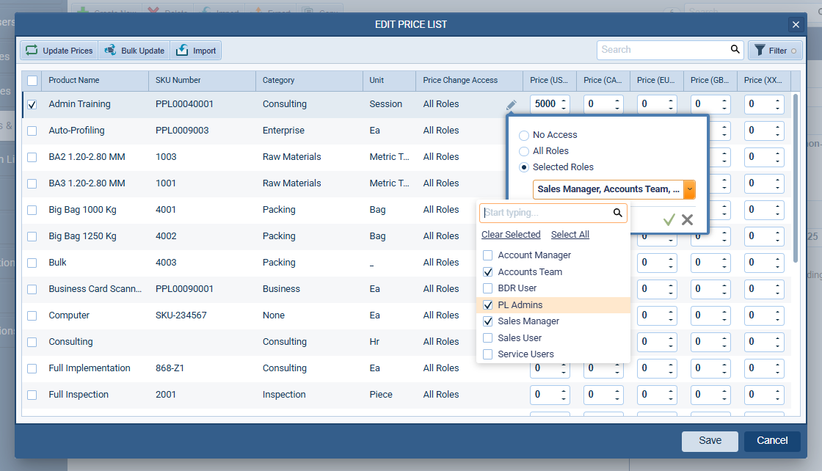
Task: Click the Bulk Update icon
Action: [111, 51]
